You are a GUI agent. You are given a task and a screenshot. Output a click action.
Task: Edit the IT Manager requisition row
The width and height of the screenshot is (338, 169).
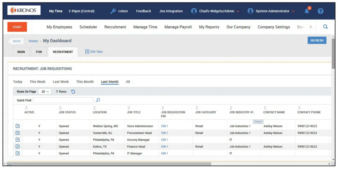point(17,153)
